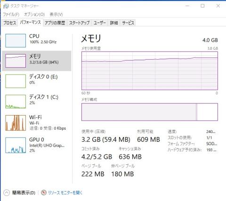Close the Task Manager window
This screenshot has height=201, width=226.
coord(218,6)
